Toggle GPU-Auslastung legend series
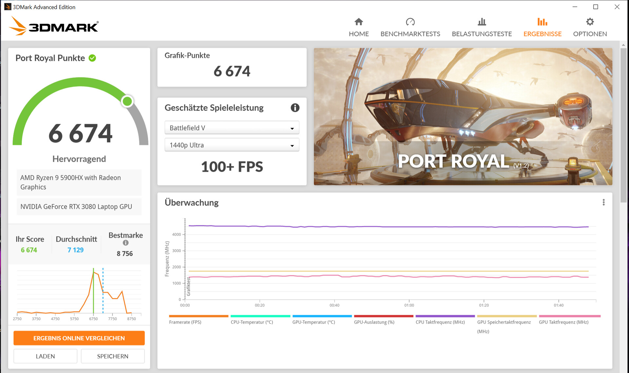The width and height of the screenshot is (629, 373). pyautogui.click(x=374, y=322)
